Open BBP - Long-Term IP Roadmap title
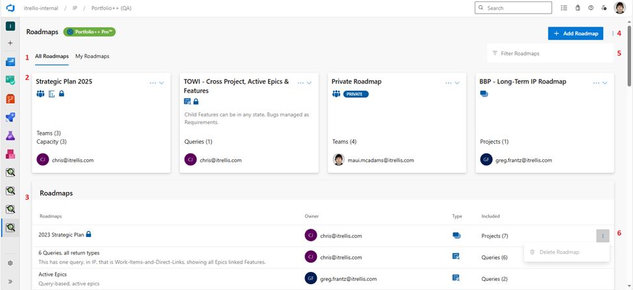633x290 pixels. (523, 82)
